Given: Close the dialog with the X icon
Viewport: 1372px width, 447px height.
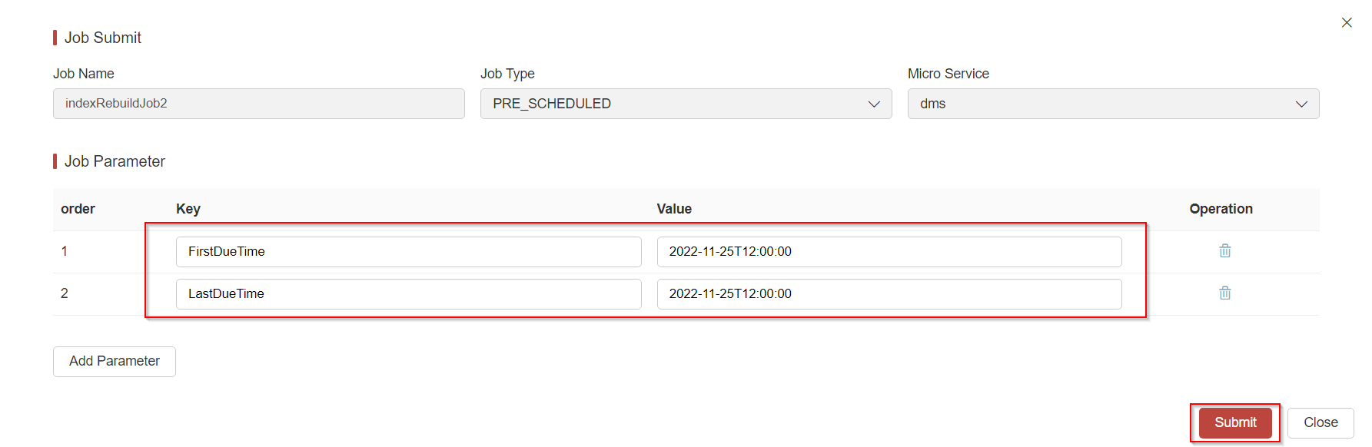Looking at the screenshot, I should pyautogui.click(x=1347, y=23).
